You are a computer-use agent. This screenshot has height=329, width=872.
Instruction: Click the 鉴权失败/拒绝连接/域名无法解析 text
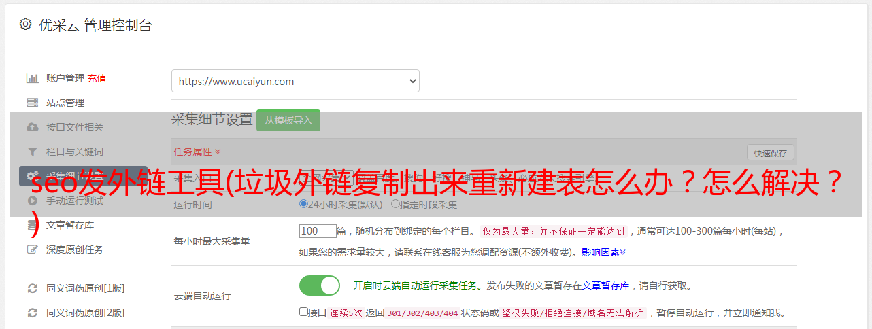pos(573,313)
